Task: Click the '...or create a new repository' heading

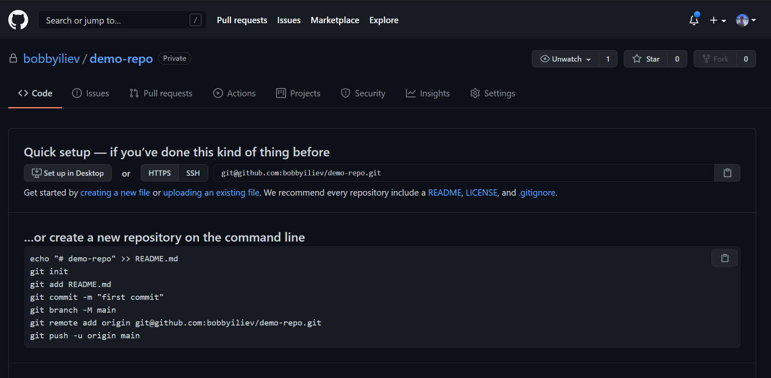Action: pos(164,237)
